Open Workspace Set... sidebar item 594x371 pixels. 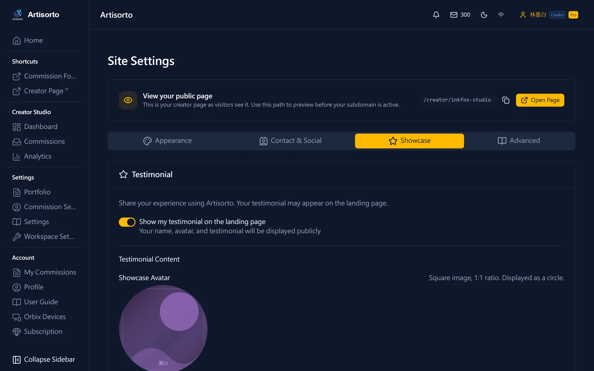coord(45,237)
